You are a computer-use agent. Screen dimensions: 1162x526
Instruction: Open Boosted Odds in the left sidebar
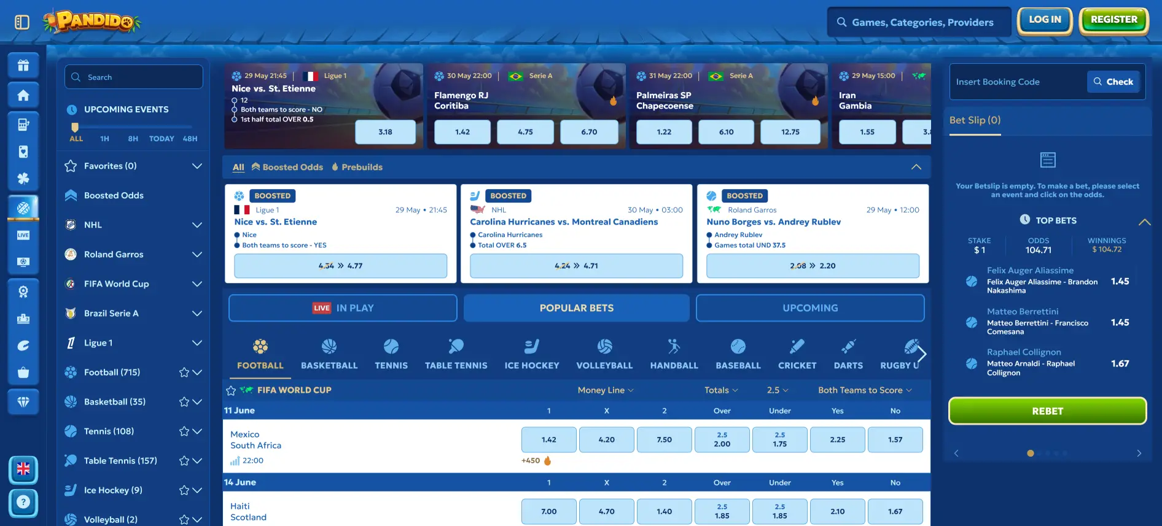[114, 196]
